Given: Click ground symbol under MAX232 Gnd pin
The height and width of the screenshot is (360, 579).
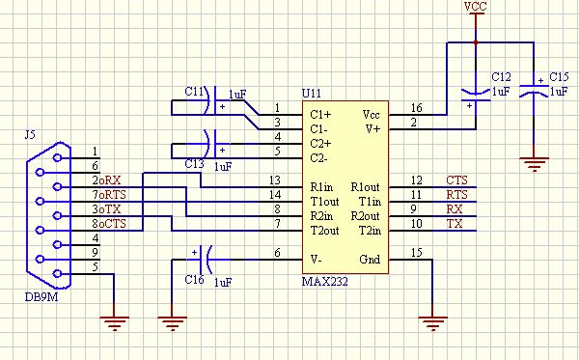Looking at the screenshot, I should click(432, 323).
